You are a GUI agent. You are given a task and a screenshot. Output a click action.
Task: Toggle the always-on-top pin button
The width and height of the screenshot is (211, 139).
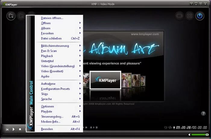pos(191,4)
